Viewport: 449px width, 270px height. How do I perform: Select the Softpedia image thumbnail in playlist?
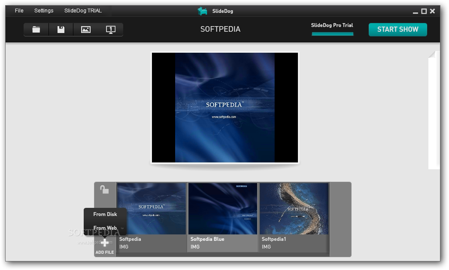click(152, 209)
